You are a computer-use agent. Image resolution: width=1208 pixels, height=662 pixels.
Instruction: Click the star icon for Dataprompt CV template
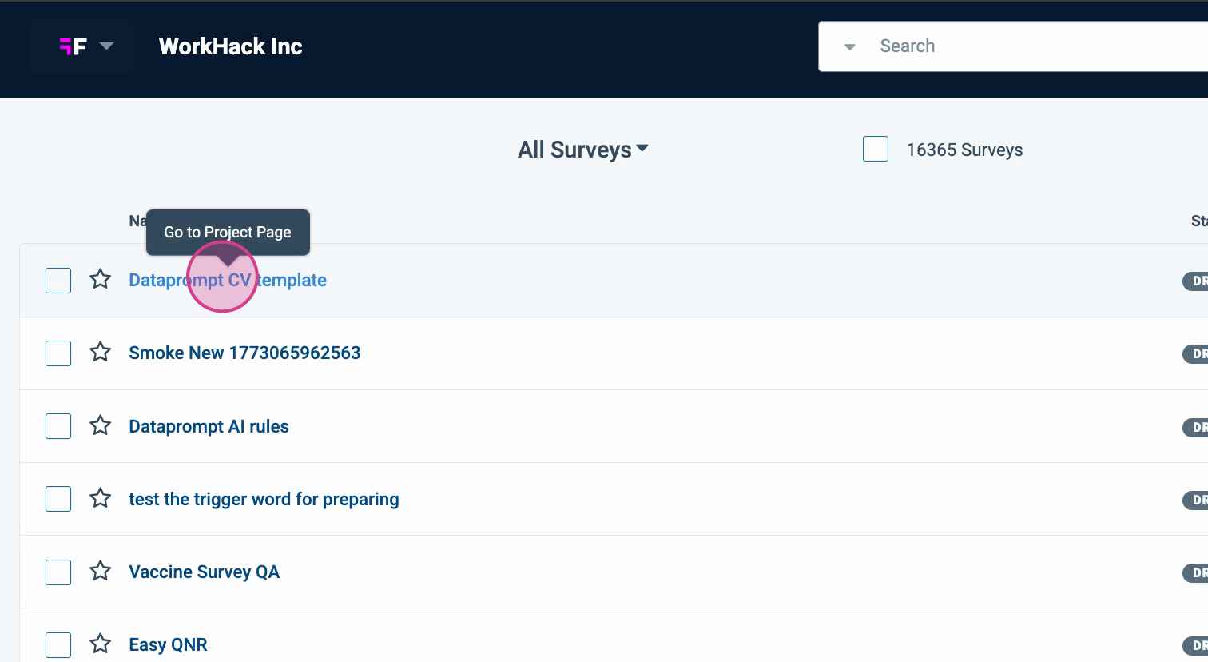click(x=100, y=280)
